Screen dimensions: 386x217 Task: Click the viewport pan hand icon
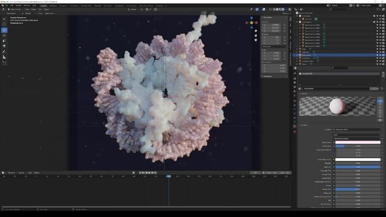click(256, 36)
